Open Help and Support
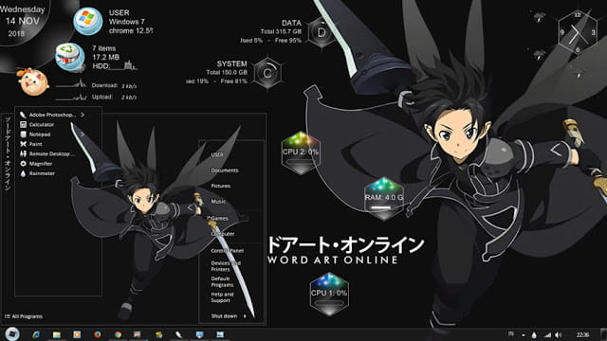 tap(222, 296)
